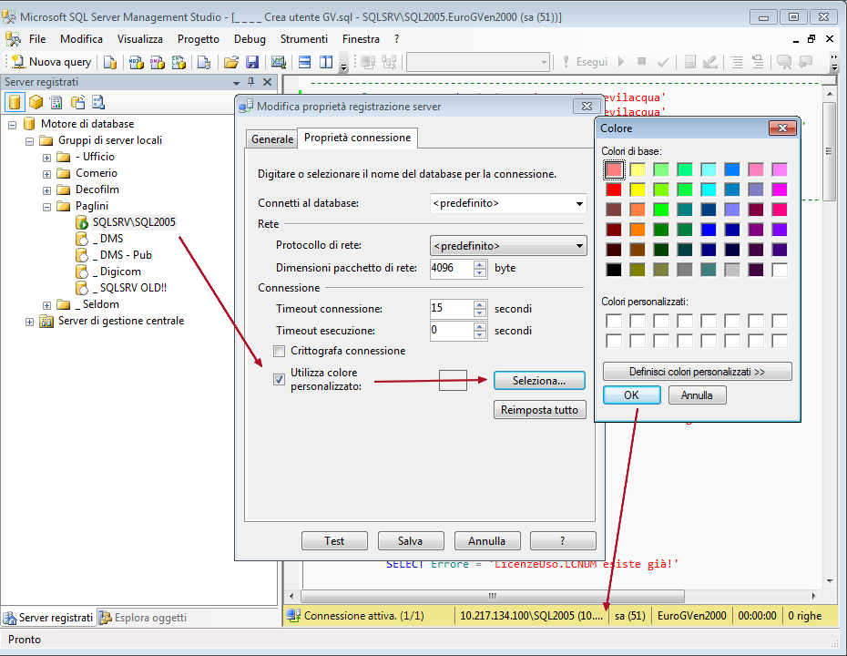Click the MDX query icon in toolbar
The height and width of the screenshot is (656, 847).
click(136, 62)
